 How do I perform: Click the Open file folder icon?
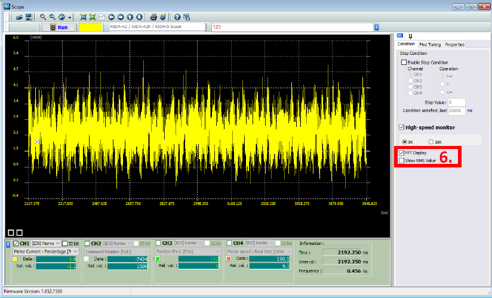(x=19, y=17)
